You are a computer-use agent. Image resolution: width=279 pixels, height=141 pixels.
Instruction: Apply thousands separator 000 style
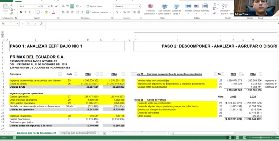click(129, 12)
